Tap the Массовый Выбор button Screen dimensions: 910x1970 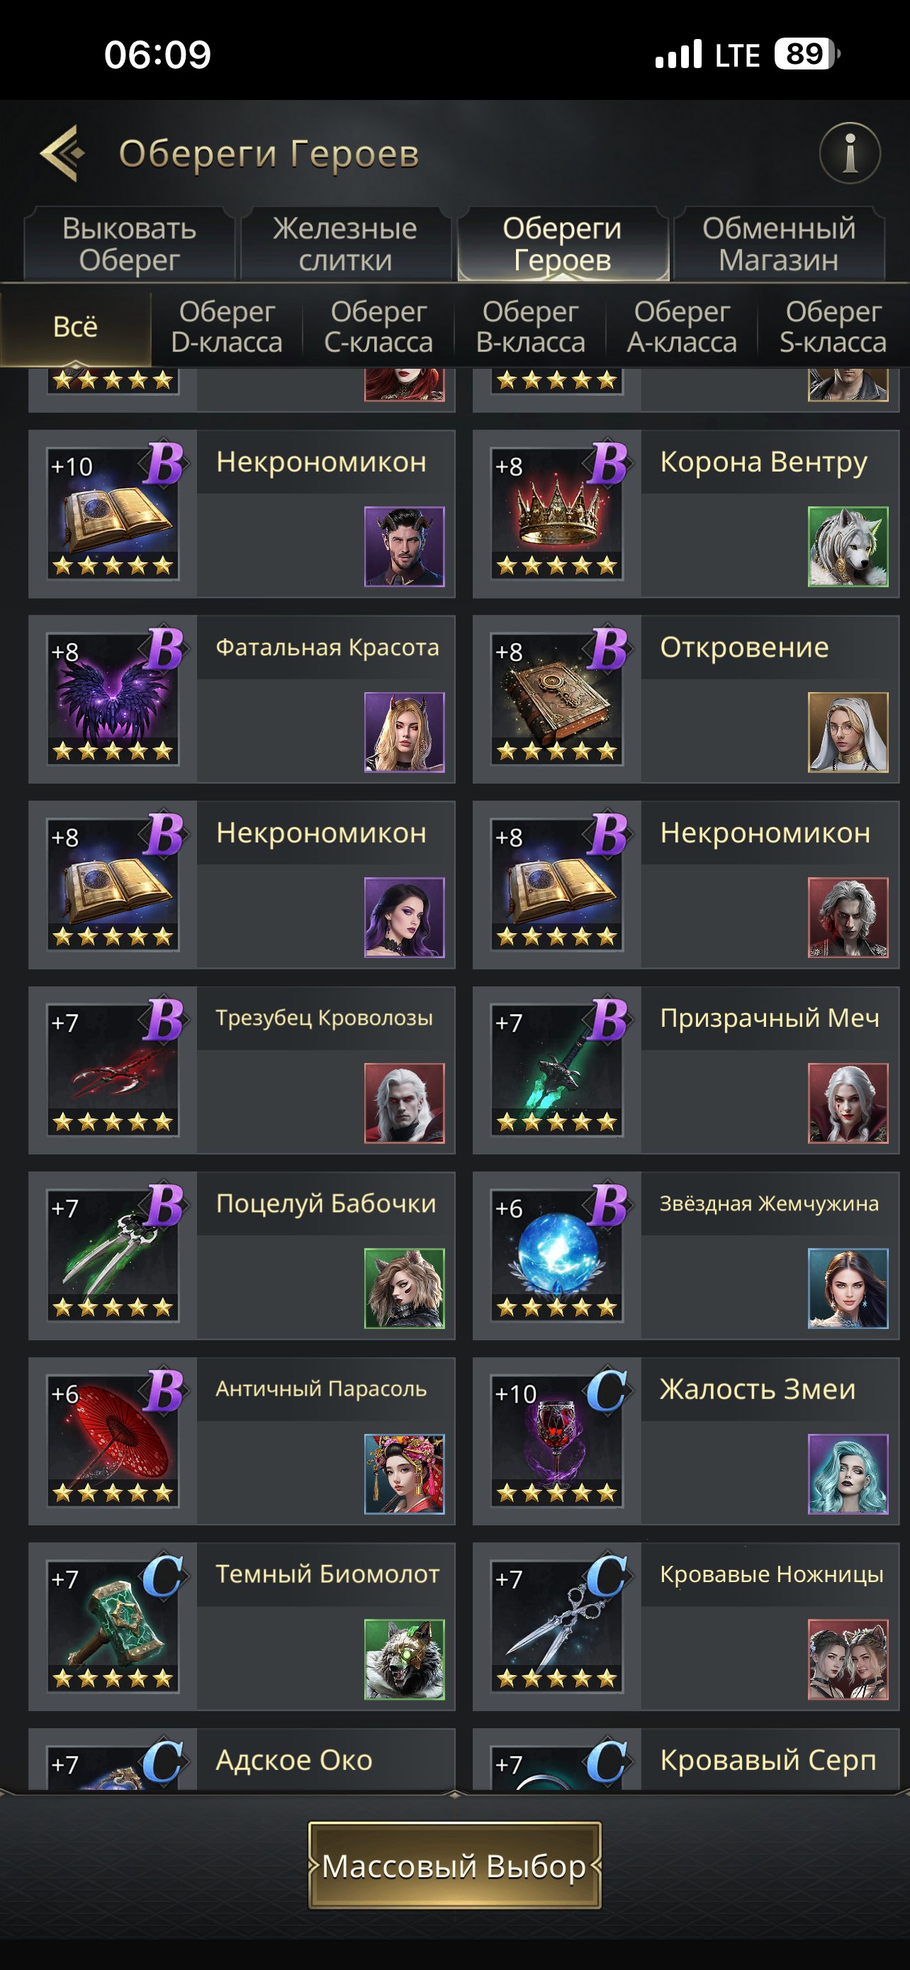pyautogui.click(x=454, y=1865)
